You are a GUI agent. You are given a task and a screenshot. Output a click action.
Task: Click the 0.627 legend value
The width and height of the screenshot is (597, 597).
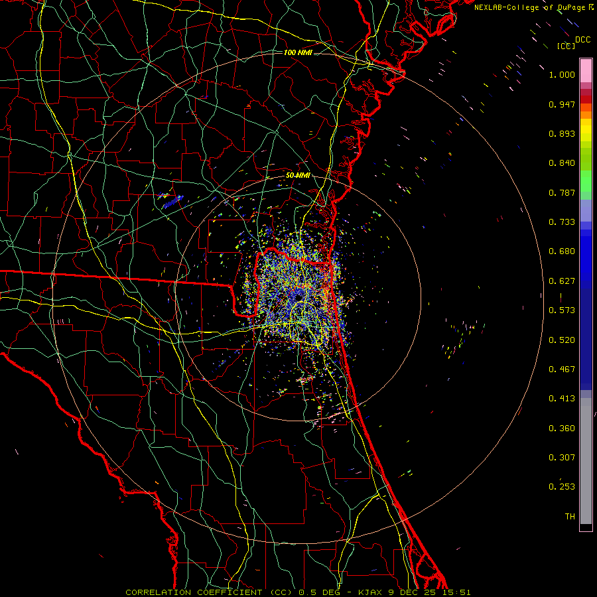click(x=562, y=281)
